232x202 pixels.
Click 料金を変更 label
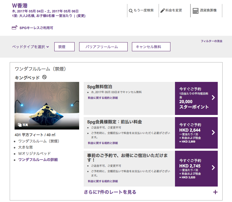(x=174, y=10)
